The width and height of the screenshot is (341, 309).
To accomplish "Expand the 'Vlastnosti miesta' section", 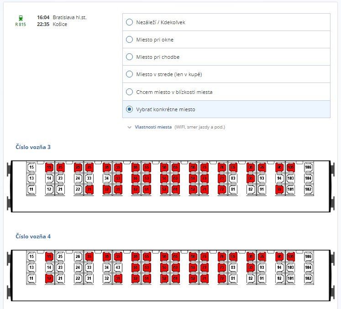I will coord(153,127).
